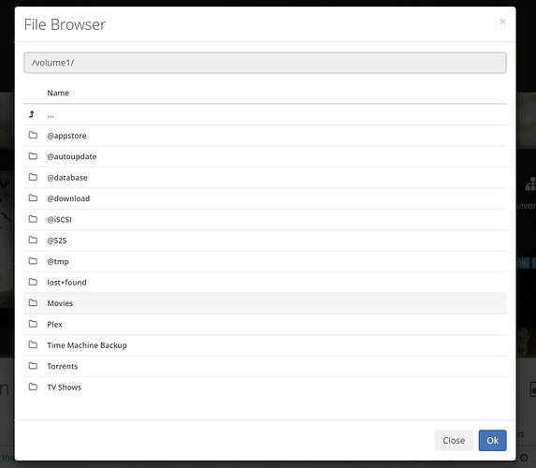Image resolution: width=536 pixels, height=468 pixels.
Task: Click the folder icon beside Torrents
Action: tap(33, 366)
